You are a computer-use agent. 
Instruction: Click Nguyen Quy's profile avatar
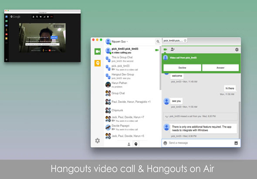pyautogui.click(x=108, y=41)
